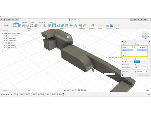Click the ViewCube in the viewport
This screenshot has width=151, height=113.
(145, 35)
